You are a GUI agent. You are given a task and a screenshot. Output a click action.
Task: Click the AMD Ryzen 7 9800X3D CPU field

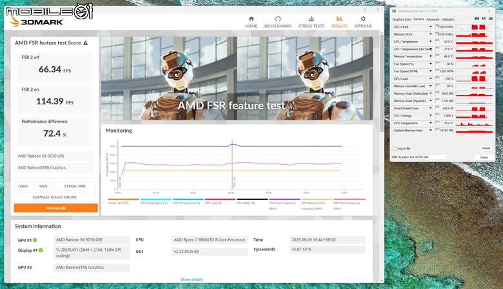pyautogui.click(x=210, y=239)
